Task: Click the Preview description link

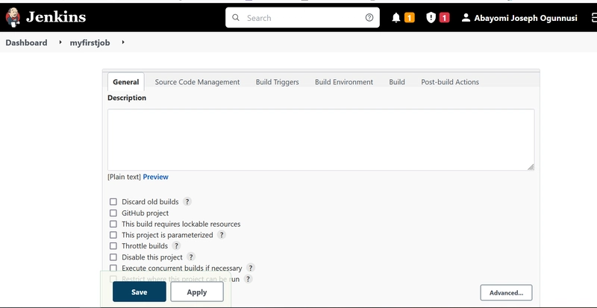Action: pyautogui.click(x=155, y=177)
